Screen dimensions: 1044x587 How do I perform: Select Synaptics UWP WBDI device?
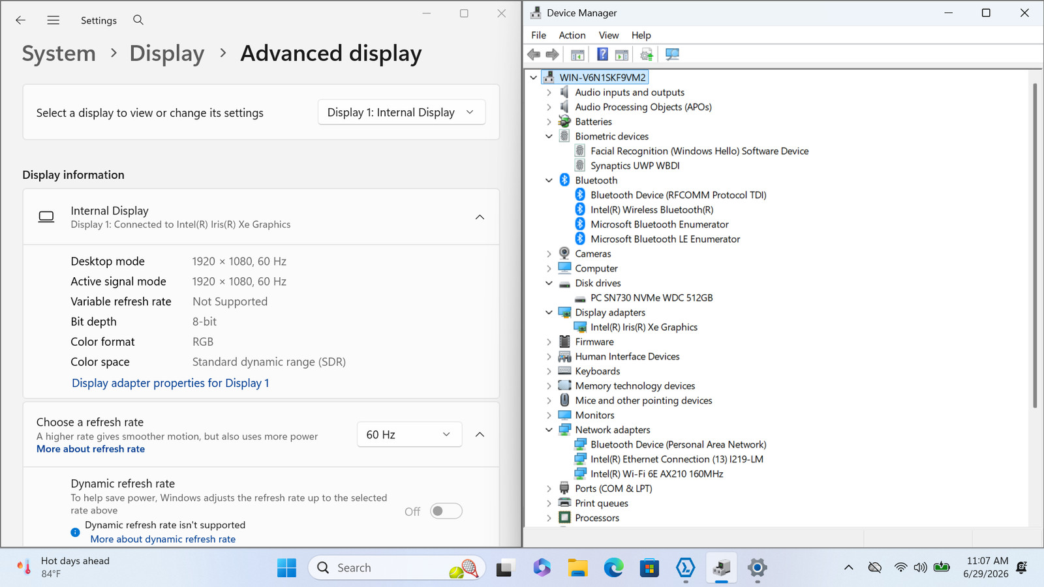pyautogui.click(x=635, y=166)
